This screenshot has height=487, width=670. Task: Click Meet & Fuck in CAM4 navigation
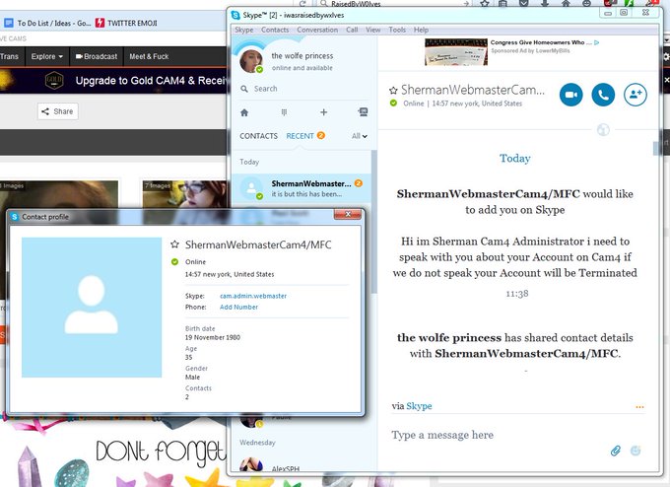(x=149, y=56)
